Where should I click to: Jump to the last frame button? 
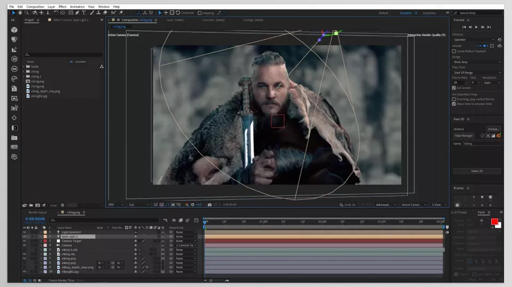coord(489,27)
